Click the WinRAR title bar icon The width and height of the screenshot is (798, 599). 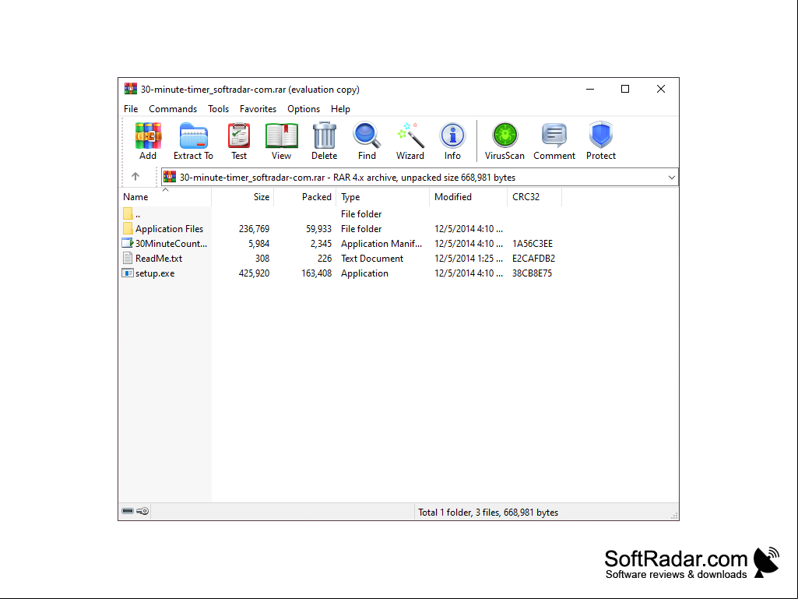click(131, 89)
